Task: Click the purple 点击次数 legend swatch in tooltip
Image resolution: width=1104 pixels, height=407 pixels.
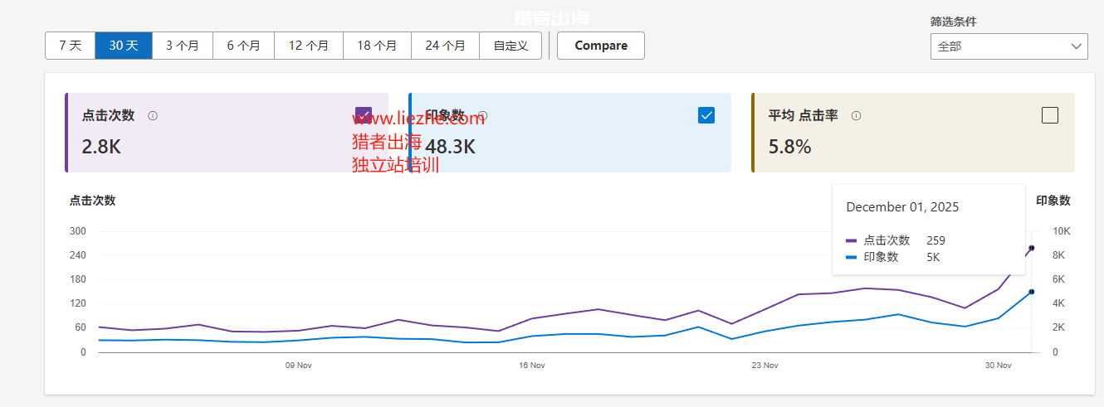Action: click(x=852, y=240)
